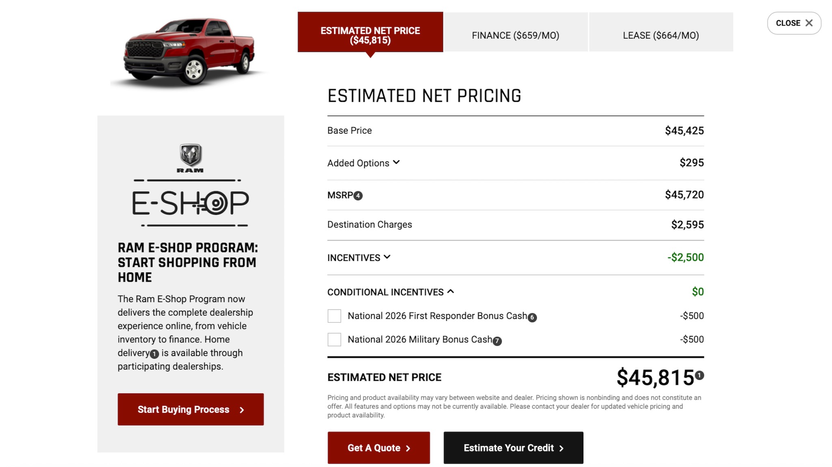View footnote 7 on Military Bonus Cash

click(496, 341)
